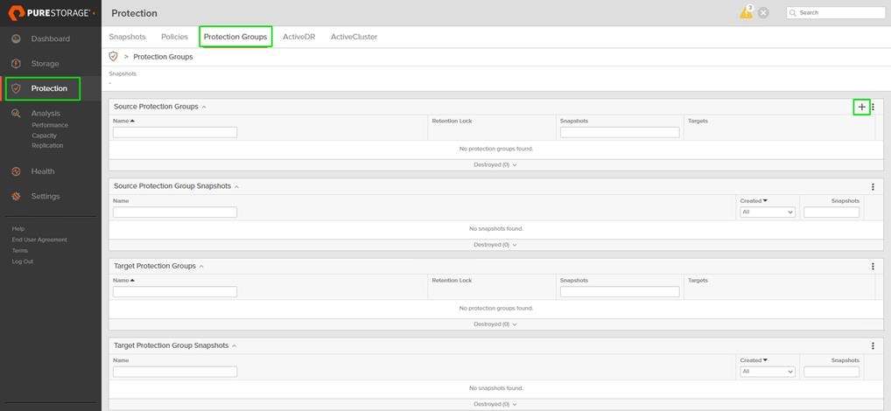Expand Destroyed (0) under Source Protection Group Snapshots
Image resolution: width=891 pixels, height=411 pixels.
(x=495, y=245)
